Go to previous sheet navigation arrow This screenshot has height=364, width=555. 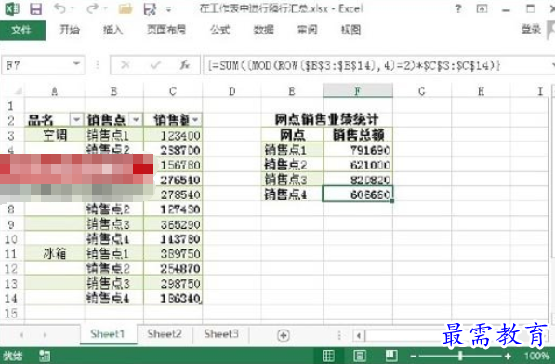click(21, 335)
